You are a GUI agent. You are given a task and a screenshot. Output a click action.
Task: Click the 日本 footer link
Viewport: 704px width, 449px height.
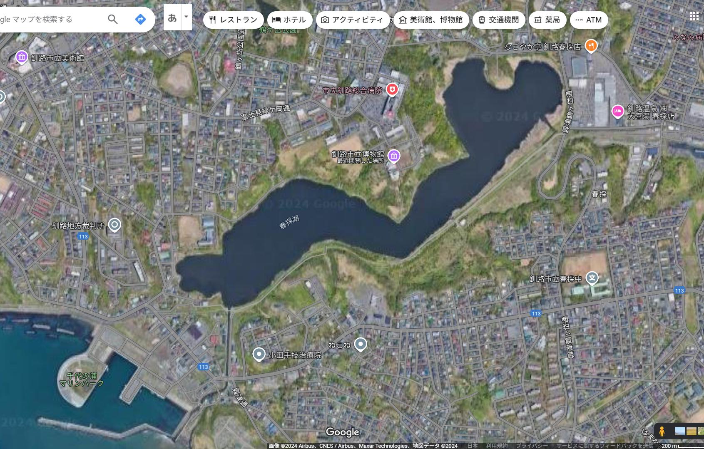(473, 446)
